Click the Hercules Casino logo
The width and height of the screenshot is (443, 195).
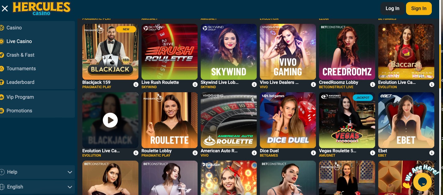click(x=41, y=8)
